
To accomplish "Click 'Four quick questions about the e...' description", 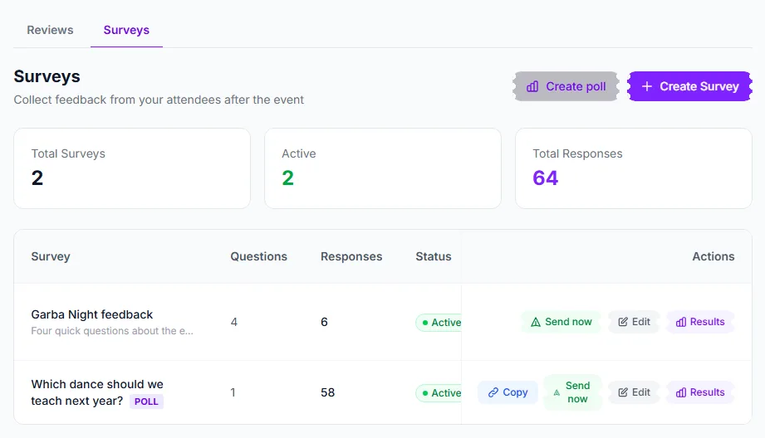I will 112,331.
